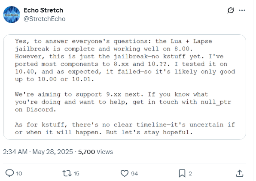
Task: Like the post with the heart icon
Action: [x=125, y=173]
